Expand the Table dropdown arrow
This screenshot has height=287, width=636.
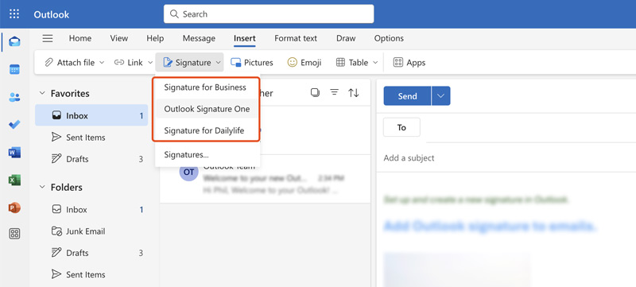pos(375,63)
